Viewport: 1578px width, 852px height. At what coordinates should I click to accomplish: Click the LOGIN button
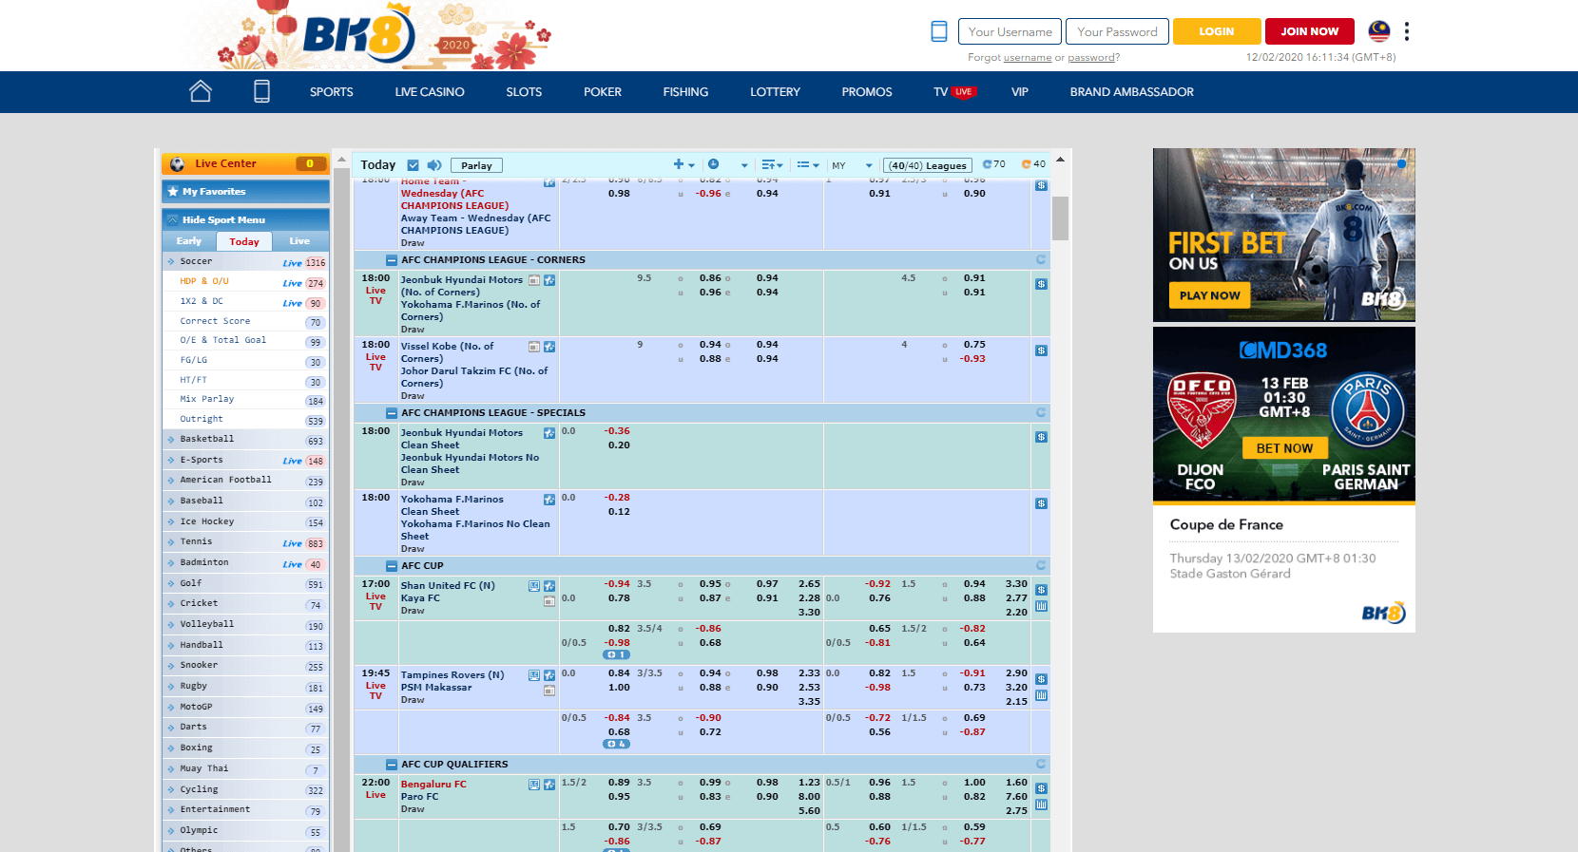click(x=1217, y=31)
